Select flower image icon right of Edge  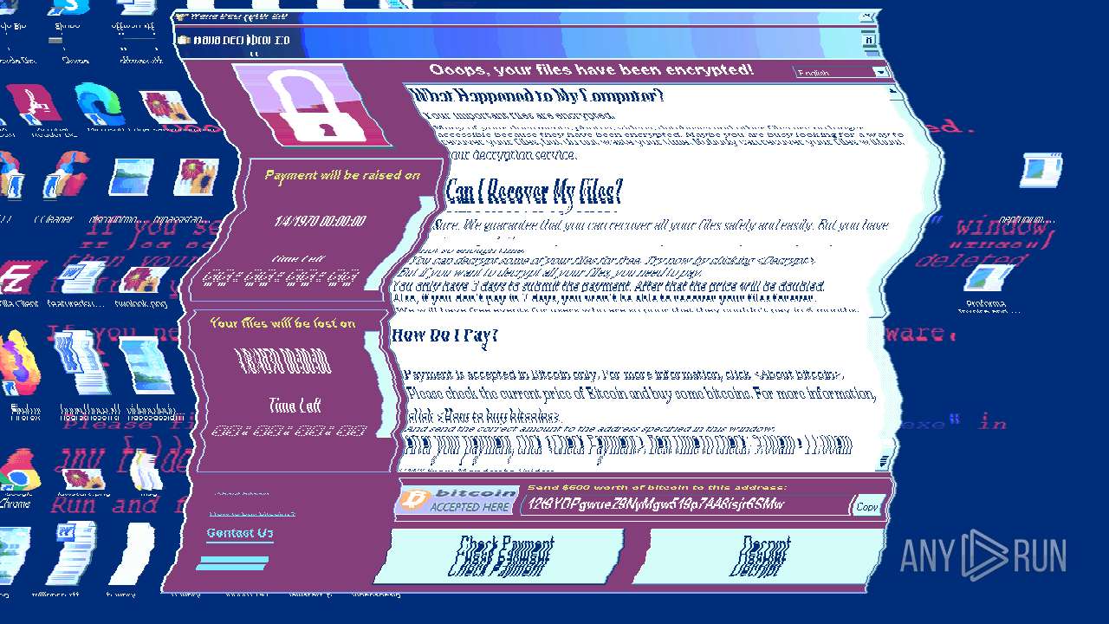point(166,109)
